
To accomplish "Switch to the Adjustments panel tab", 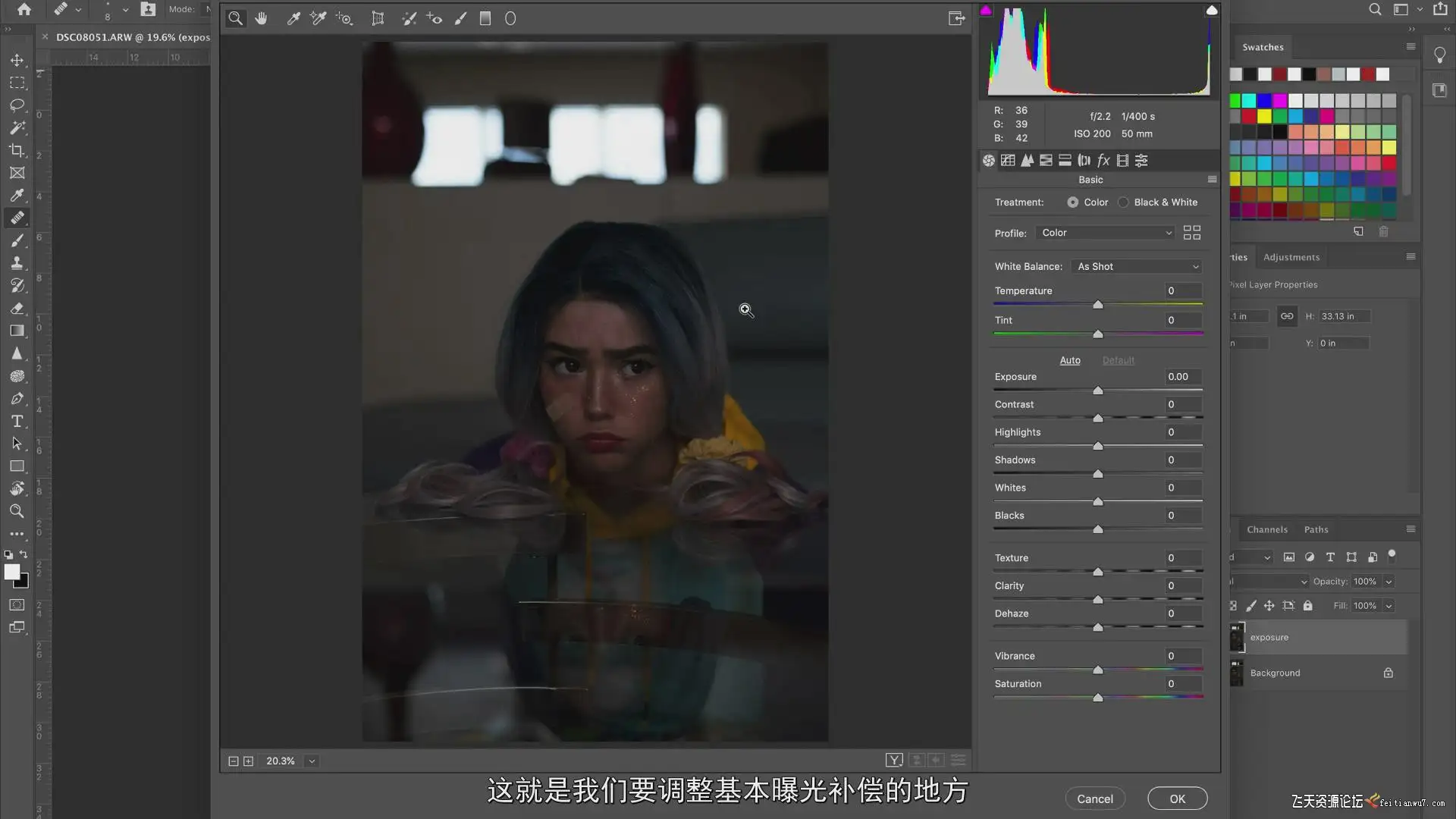I will [1291, 257].
